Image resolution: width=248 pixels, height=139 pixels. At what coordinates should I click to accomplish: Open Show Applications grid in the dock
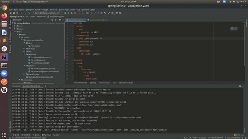[4, 135]
